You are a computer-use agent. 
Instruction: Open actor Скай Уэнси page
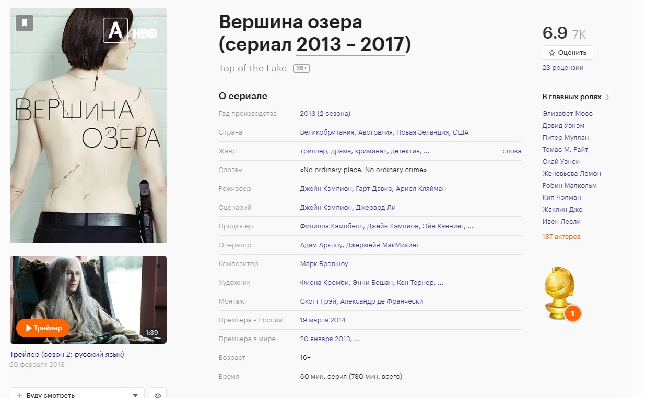[x=561, y=162]
